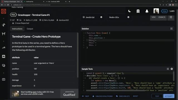
Task: Open notifications bell icon
Action: [147, 11]
